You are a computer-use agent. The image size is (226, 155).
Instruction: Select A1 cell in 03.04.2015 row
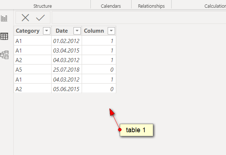(x=33, y=50)
